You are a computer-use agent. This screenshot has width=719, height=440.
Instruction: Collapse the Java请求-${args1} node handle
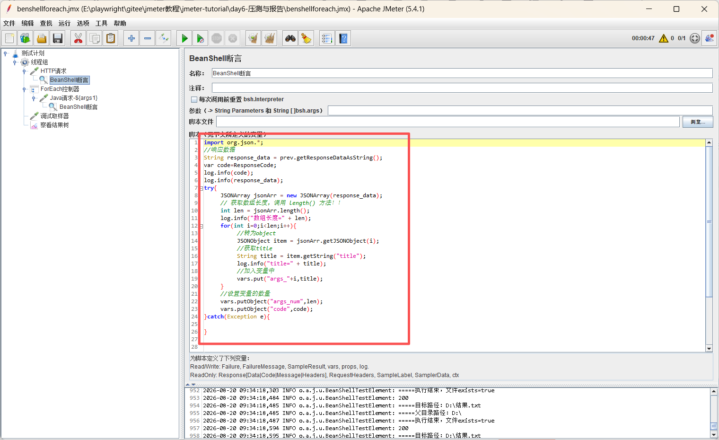(x=34, y=98)
